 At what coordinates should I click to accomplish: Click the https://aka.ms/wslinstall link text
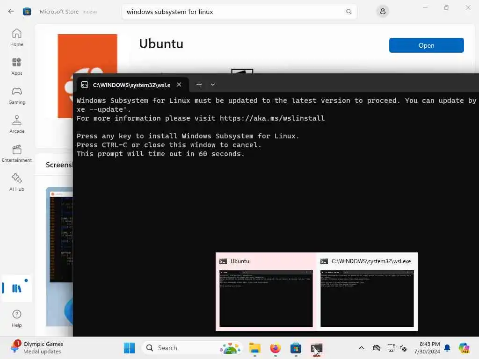pos(272,118)
